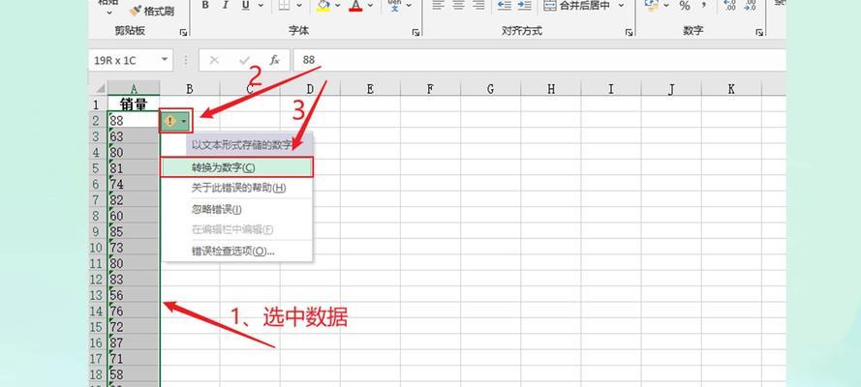Click the confirm checkmark in formula bar
Screen dimensions: 861x387
pos(244,60)
